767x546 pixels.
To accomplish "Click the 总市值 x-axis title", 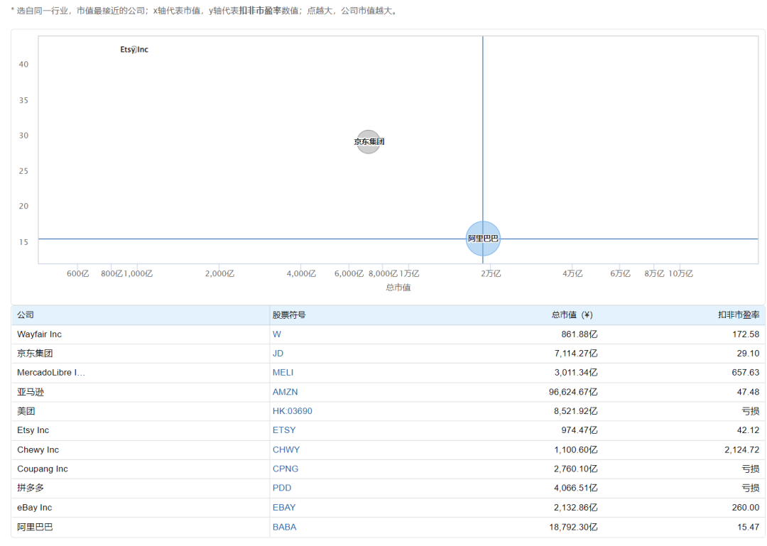I will coord(398,287).
